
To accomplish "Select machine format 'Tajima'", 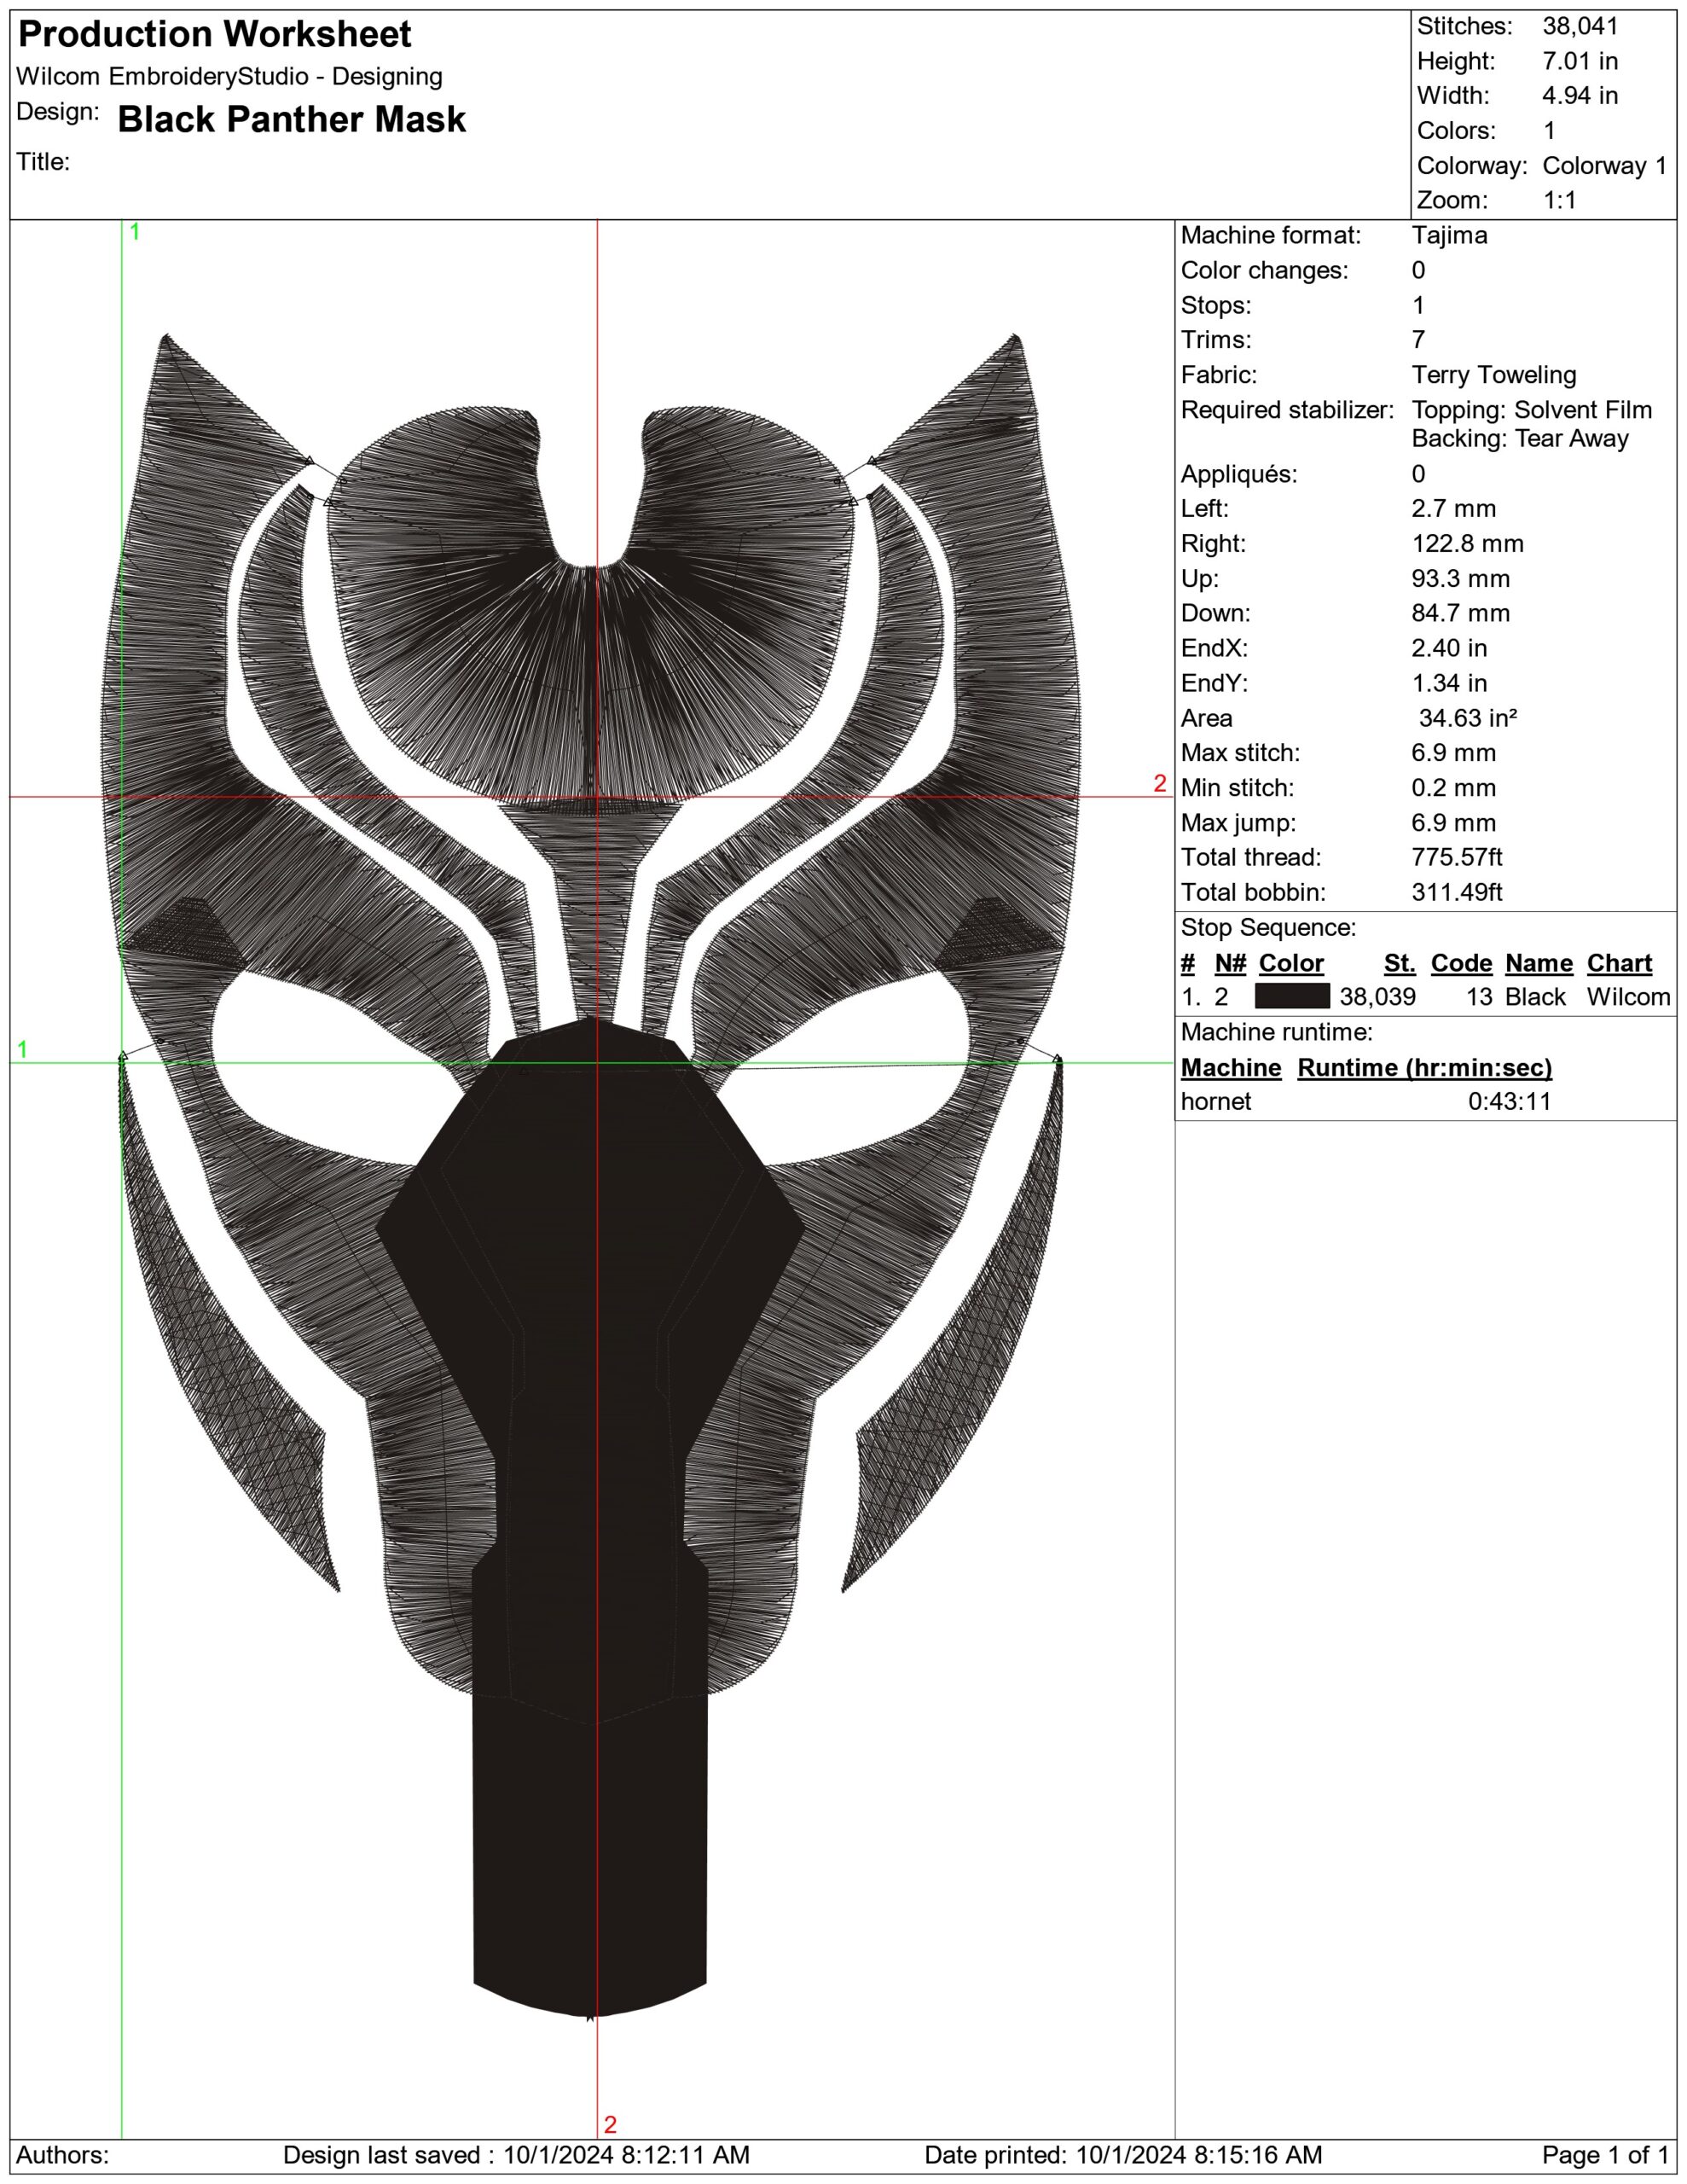I will point(1450,236).
